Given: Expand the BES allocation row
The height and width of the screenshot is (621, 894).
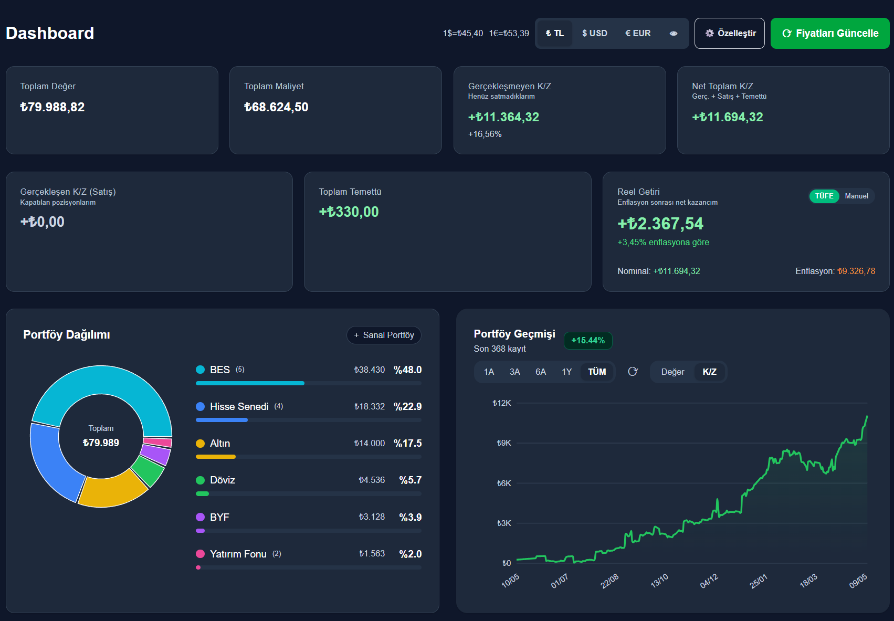Looking at the screenshot, I should point(309,375).
